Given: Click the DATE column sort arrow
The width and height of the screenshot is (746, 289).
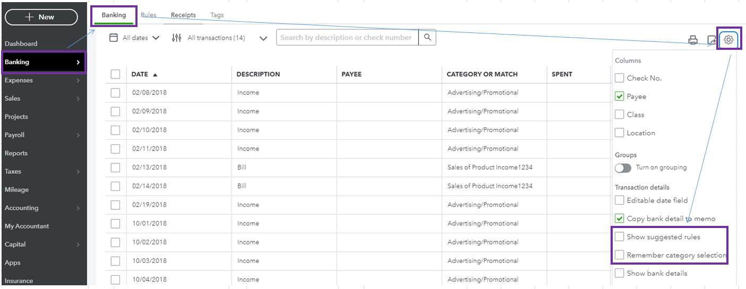Looking at the screenshot, I should pos(155,75).
